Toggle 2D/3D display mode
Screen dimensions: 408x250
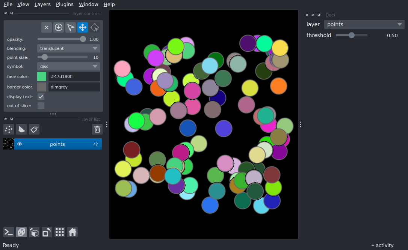coord(21,232)
